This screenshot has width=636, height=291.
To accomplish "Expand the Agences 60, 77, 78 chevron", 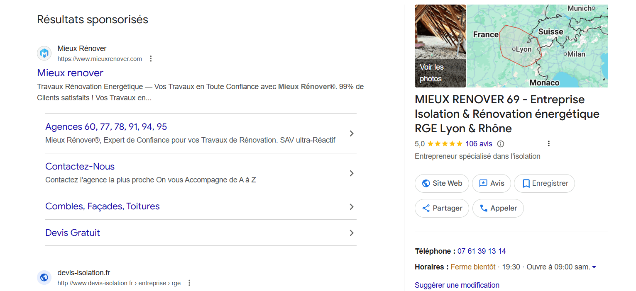I will click(x=351, y=133).
